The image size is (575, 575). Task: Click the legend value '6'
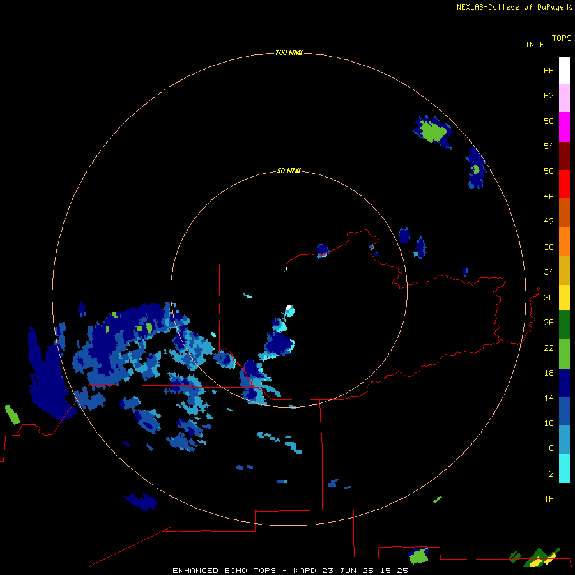551,448
